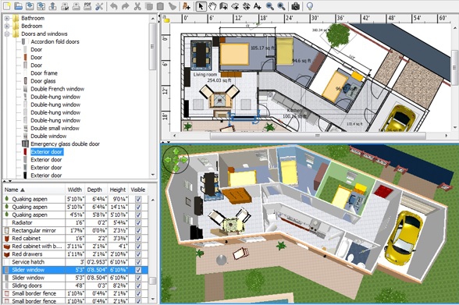The height and width of the screenshot is (305, 459).
Task: Uncheck Visible for the selected Slider window
Action: click(138, 270)
